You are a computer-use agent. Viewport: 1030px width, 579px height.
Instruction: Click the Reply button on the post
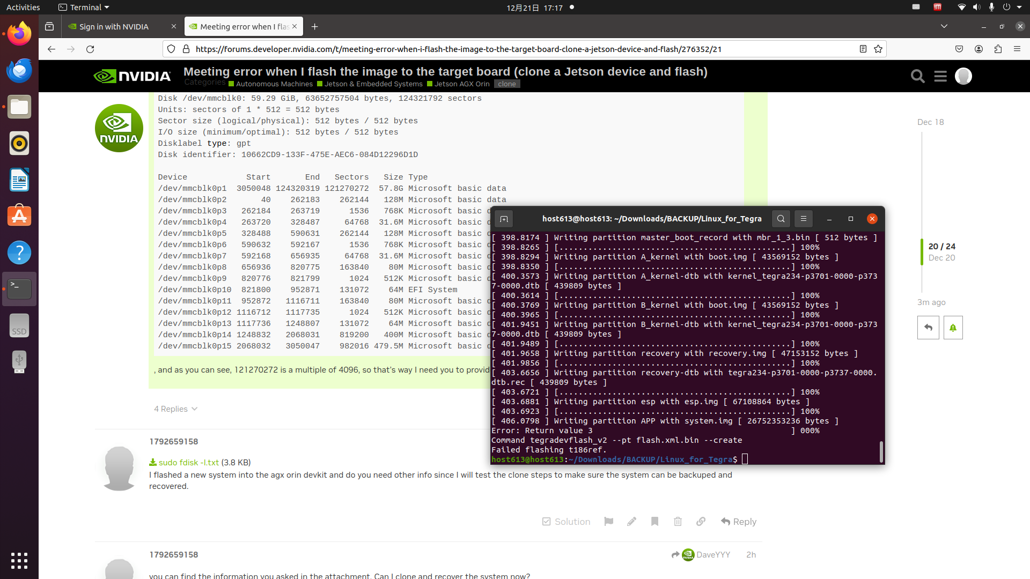point(738,522)
